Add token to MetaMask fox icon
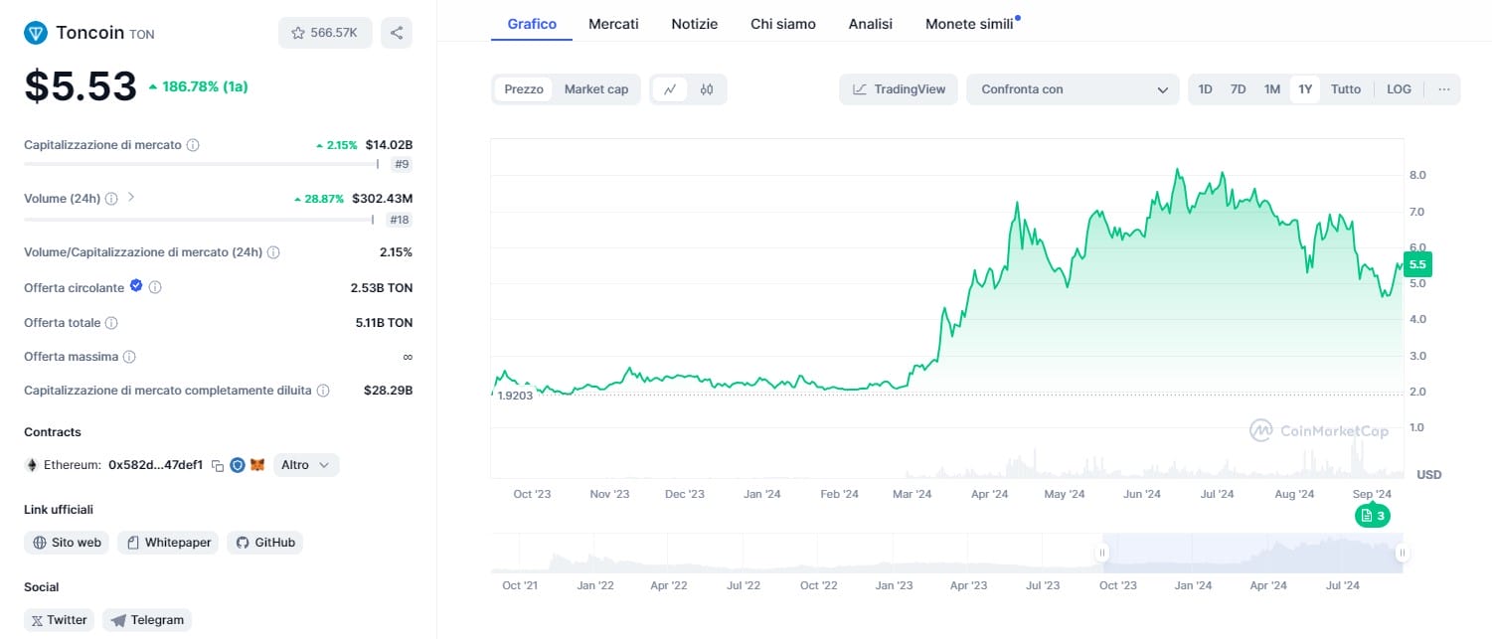This screenshot has height=639, width=1492. (x=257, y=465)
